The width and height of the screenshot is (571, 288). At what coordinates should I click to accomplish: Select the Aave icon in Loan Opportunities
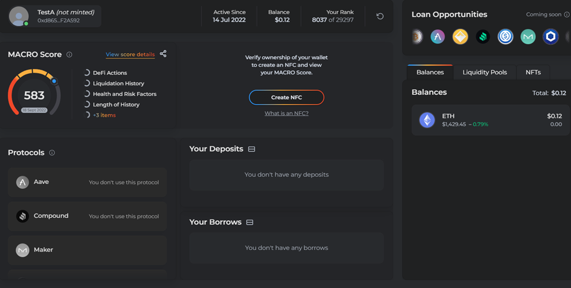[x=437, y=36]
